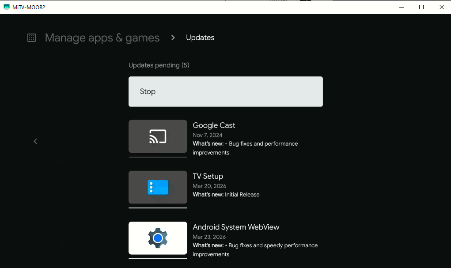Click WebView speedy performance description text
The width and height of the screenshot is (451, 268).
(x=255, y=250)
